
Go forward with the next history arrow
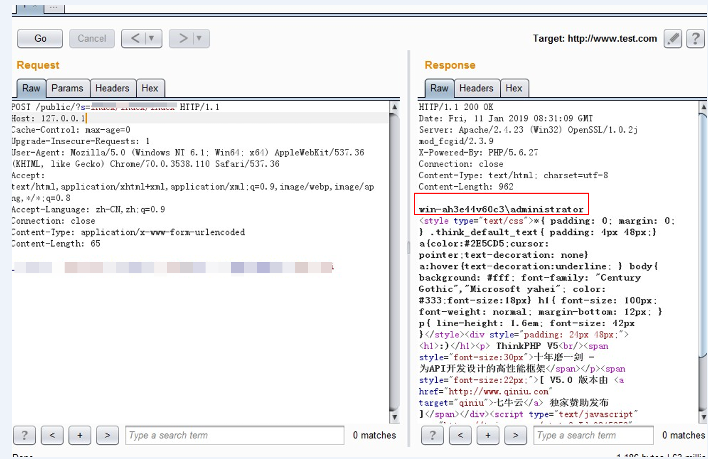point(183,38)
